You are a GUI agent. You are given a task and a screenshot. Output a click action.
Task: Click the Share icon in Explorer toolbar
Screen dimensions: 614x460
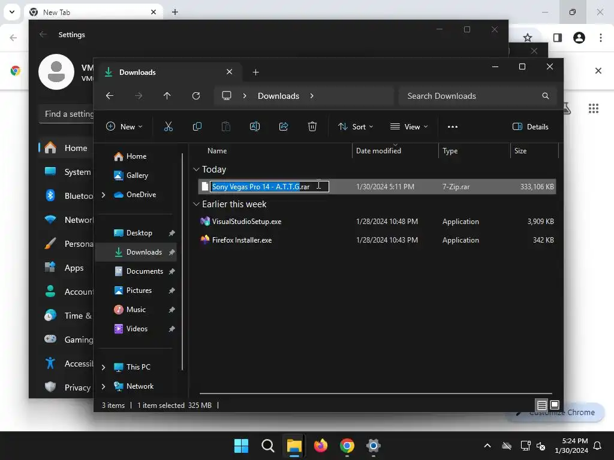[284, 126]
